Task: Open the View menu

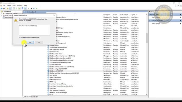Action: 14,6
